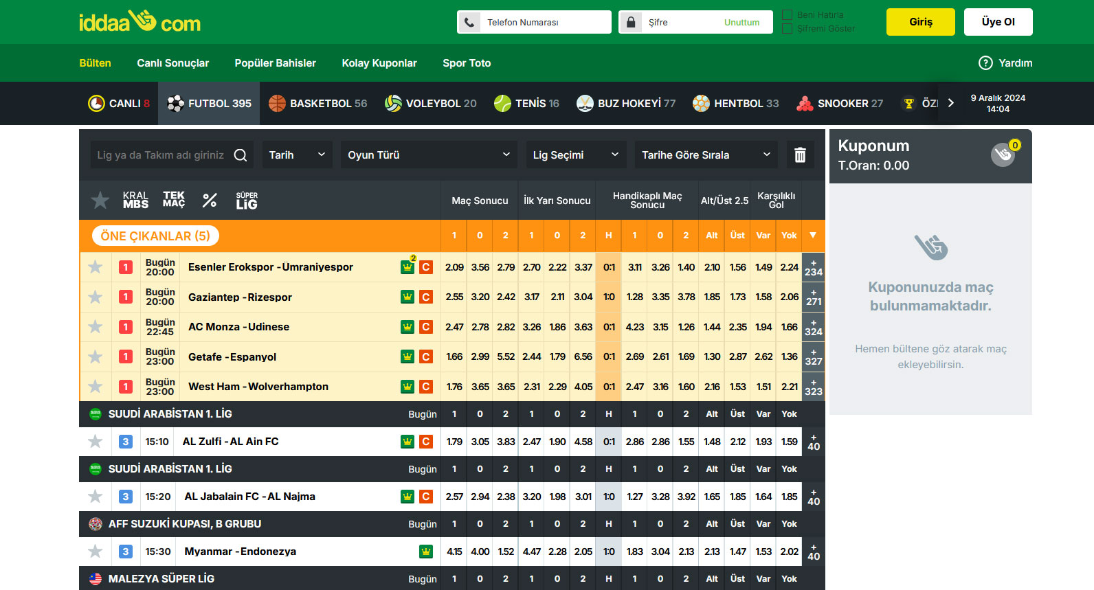Screen dimensions: 1094x590
Task: Open Popüler Bahisler tab
Action: point(275,63)
